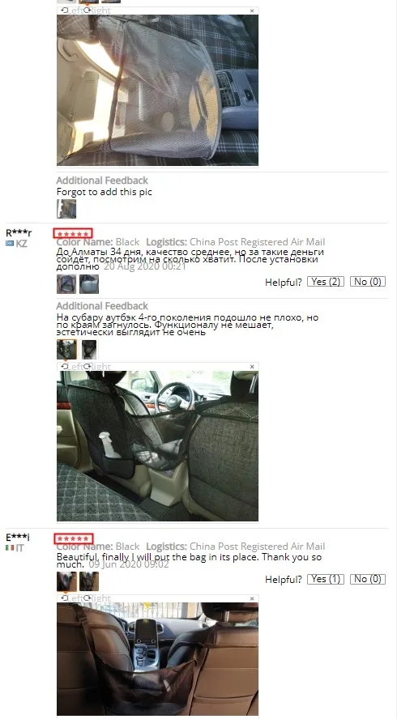Close E***i's enlarged brown seat photo
The width and height of the screenshot is (397, 719).
[x=252, y=599]
